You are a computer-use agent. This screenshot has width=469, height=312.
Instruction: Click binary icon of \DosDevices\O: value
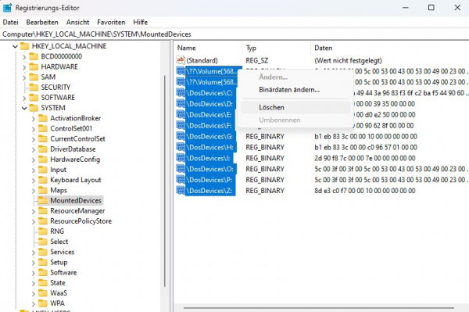(181, 169)
